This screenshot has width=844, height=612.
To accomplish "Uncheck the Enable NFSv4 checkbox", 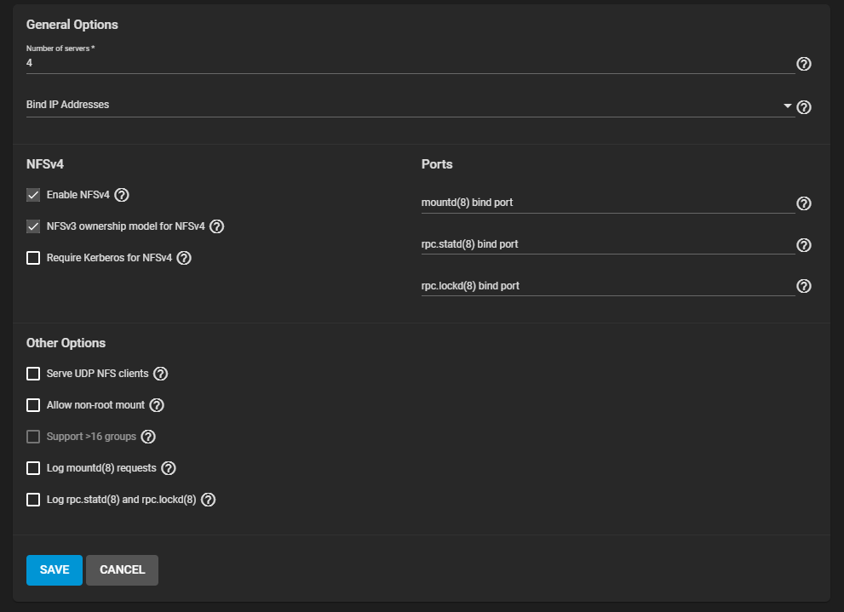I will pos(33,195).
